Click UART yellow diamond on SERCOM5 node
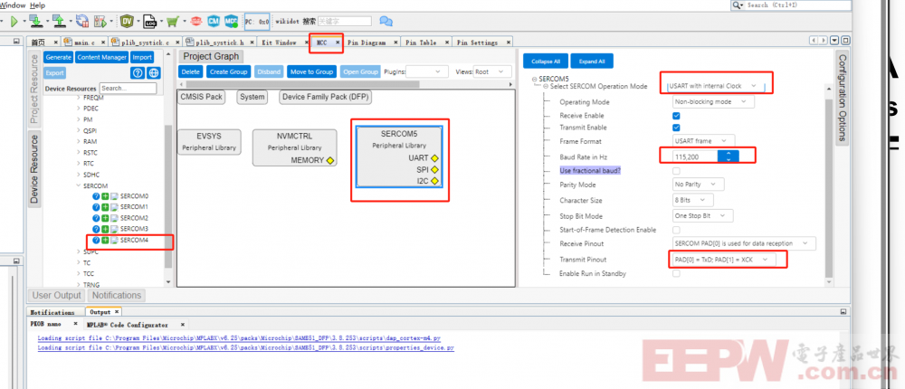Image resolution: width=905 pixels, height=389 pixels. [x=434, y=157]
